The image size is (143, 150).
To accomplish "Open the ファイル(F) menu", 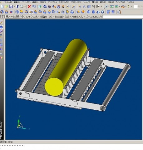I will pos(8,2).
